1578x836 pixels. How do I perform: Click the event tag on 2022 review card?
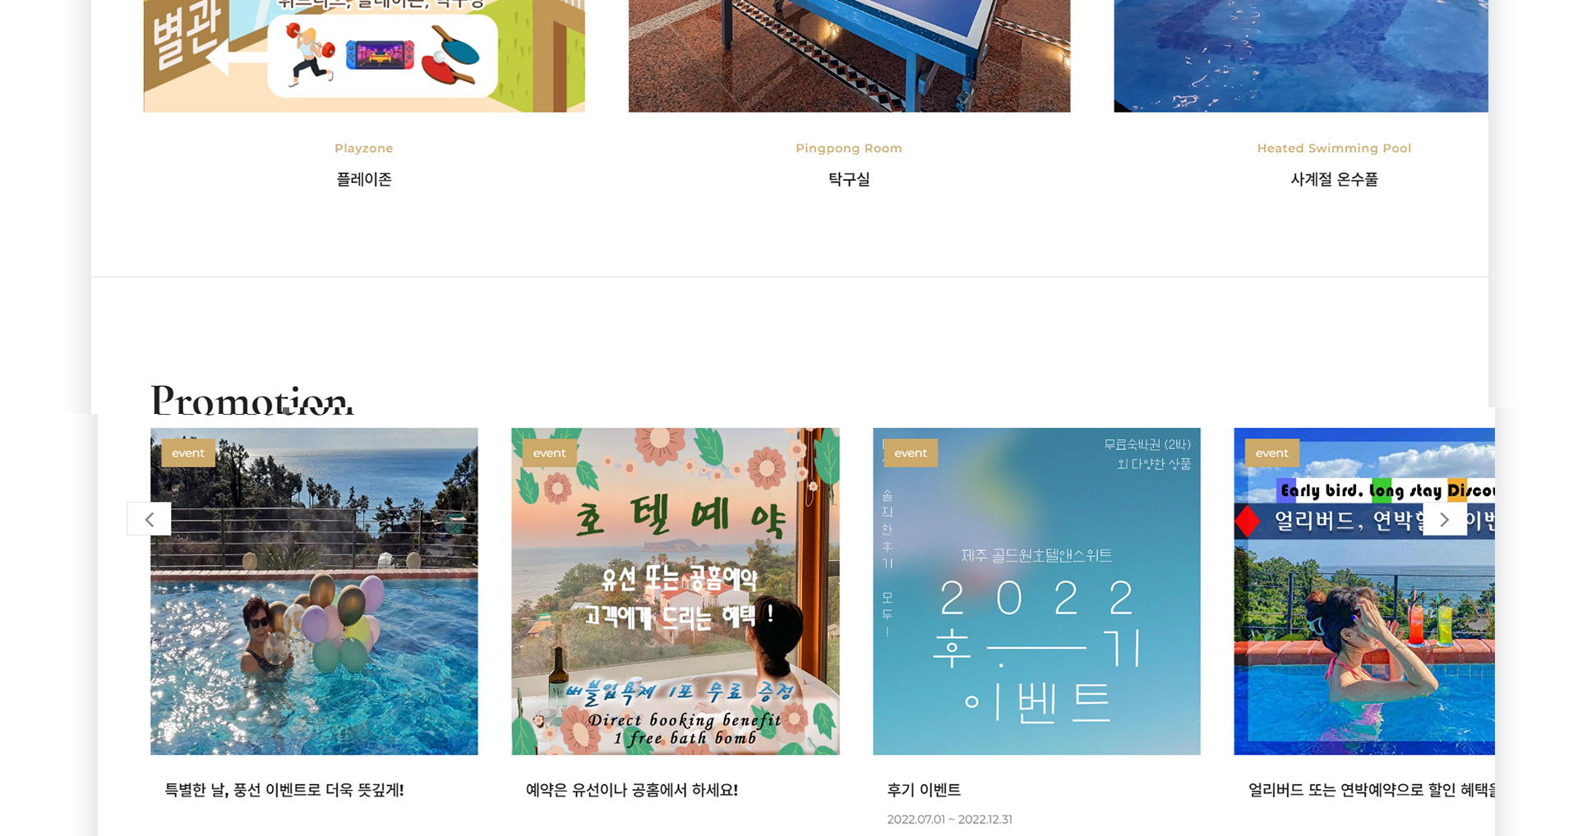(x=911, y=453)
